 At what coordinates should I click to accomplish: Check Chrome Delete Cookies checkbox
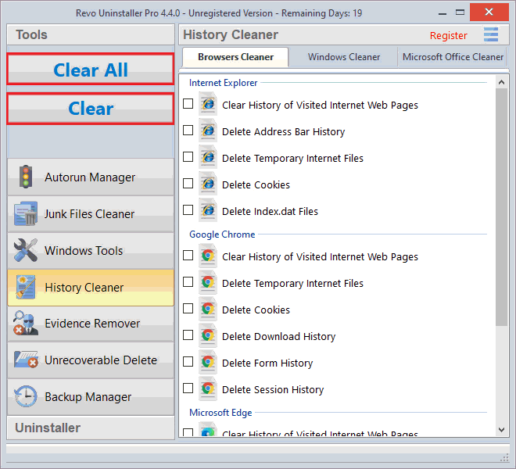tap(188, 309)
